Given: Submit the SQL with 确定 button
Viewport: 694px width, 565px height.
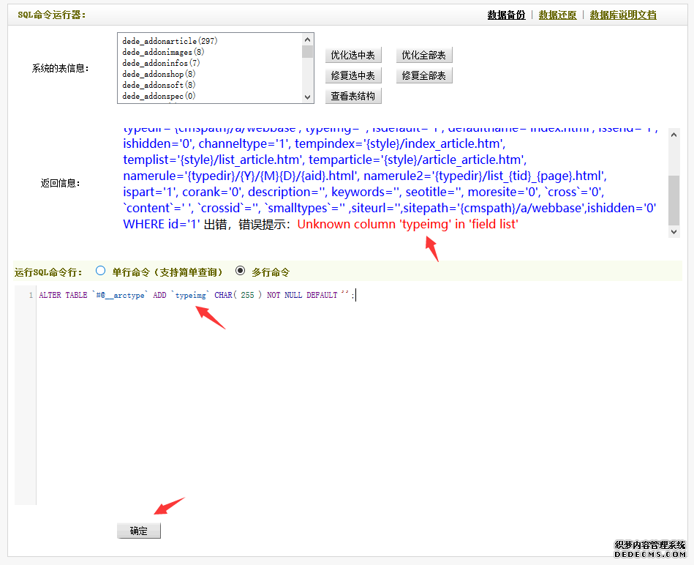Looking at the screenshot, I should pos(139,531).
